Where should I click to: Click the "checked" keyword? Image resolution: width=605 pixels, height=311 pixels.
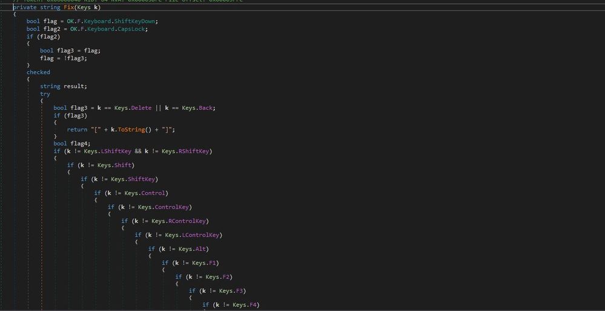pyautogui.click(x=38, y=72)
